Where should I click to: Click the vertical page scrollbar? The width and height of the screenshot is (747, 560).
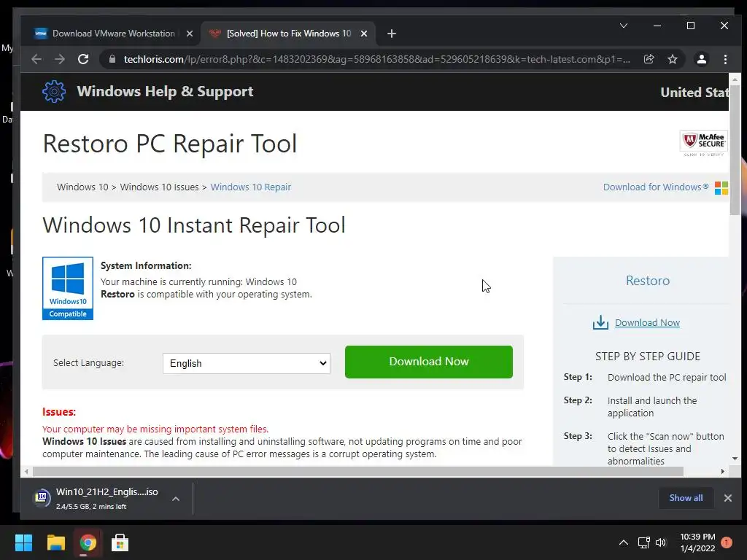pyautogui.click(x=735, y=150)
